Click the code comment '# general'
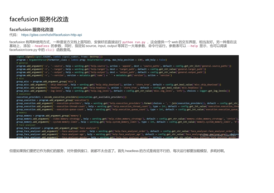Image resolution: width=274 pixels, height=193 pixels. pyautogui.click(x=22, y=63)
